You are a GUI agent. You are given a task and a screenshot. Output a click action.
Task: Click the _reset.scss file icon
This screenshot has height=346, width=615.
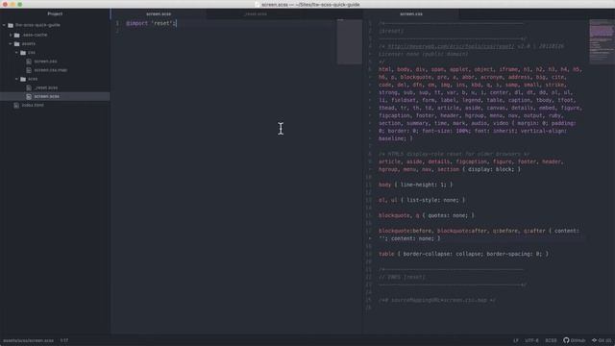(29, 87)
